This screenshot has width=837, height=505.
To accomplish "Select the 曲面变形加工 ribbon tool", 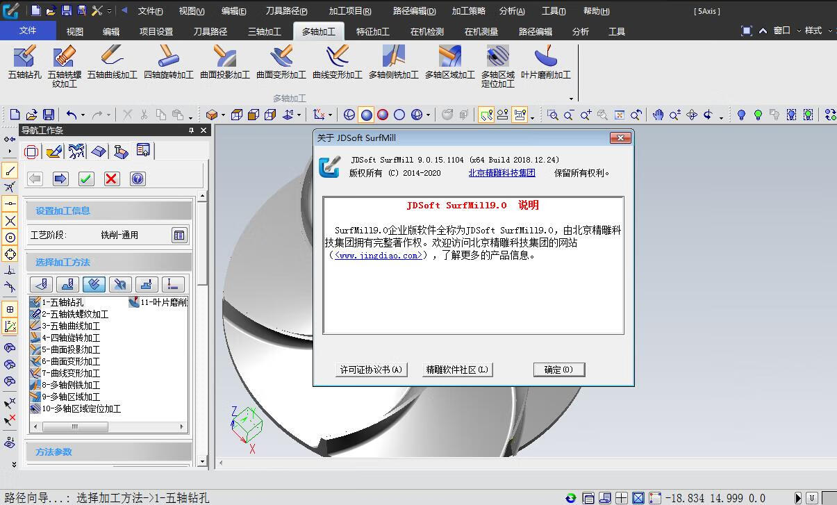I will [x=281, y=63].
